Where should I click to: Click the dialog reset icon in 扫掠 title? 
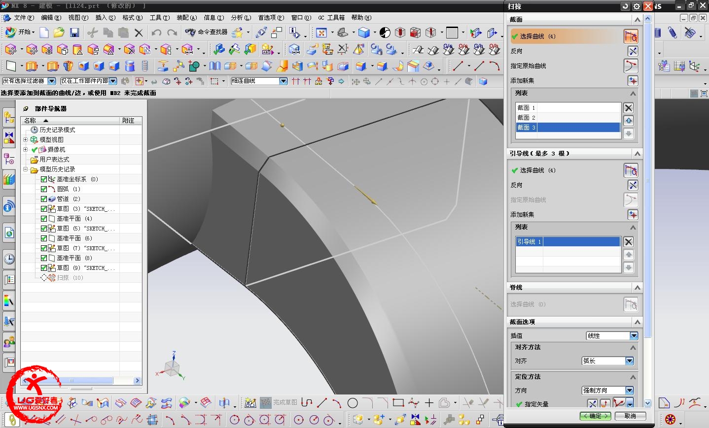[x=625, y=6]
